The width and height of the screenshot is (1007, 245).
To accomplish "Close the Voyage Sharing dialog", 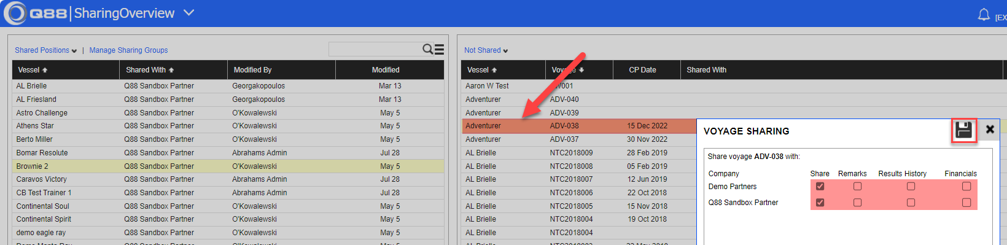I will 990,129.
